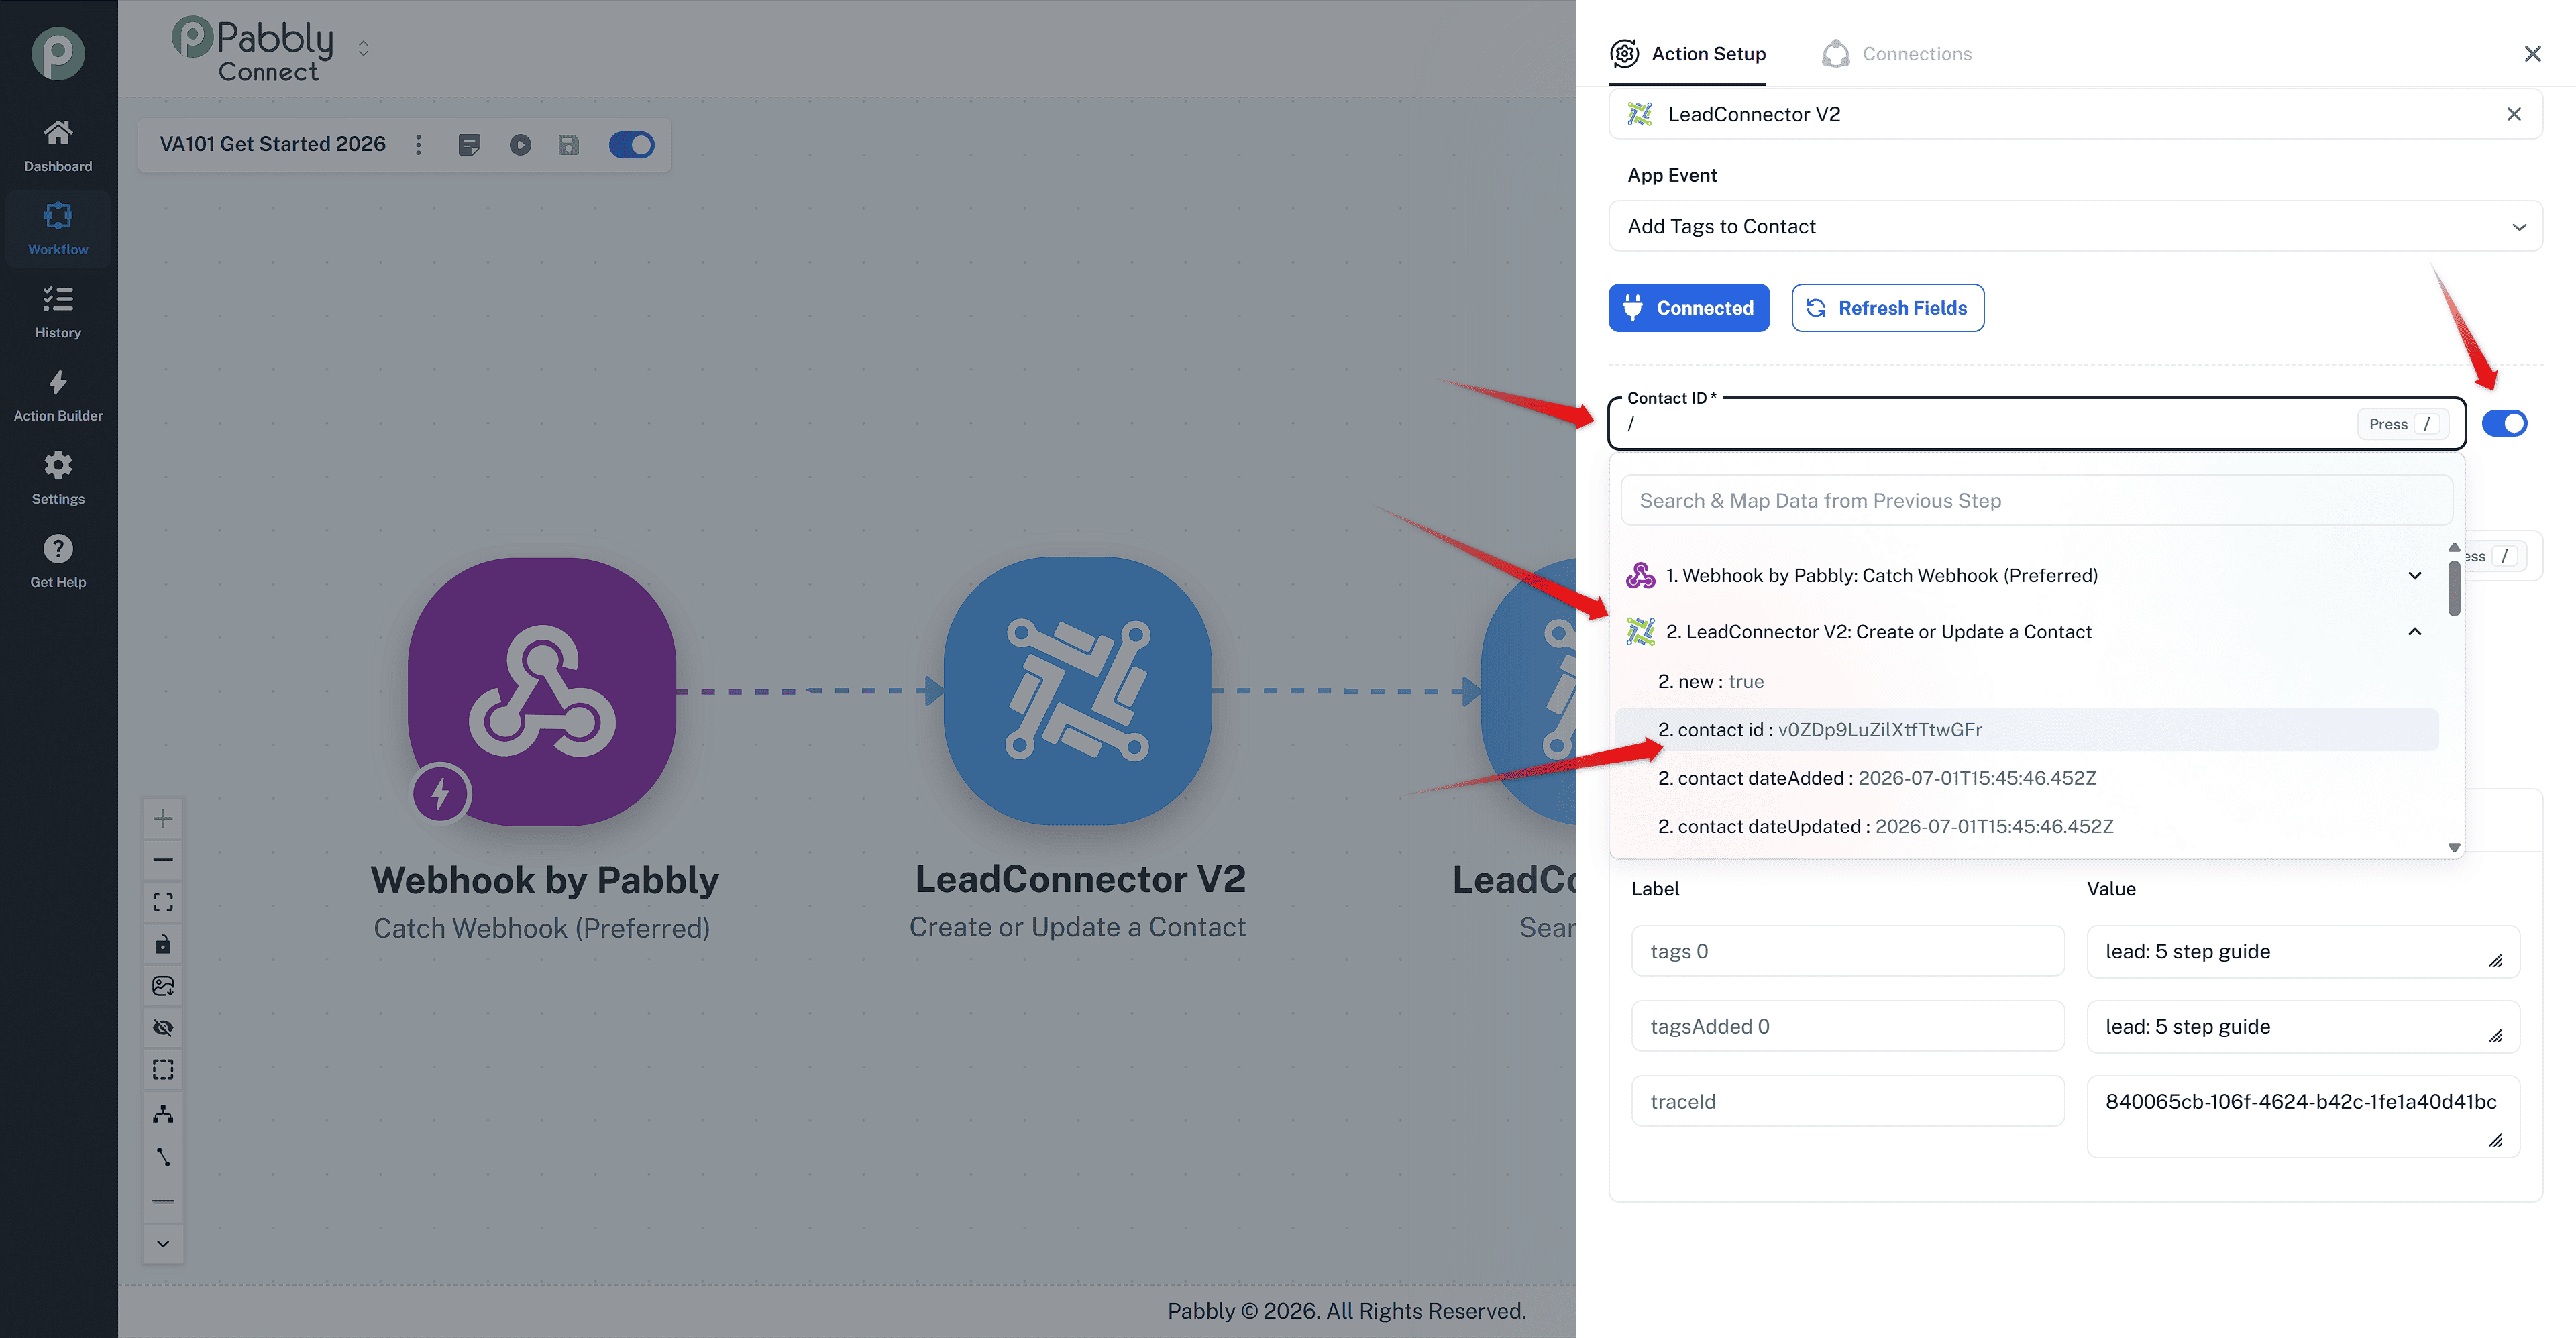The image size is (2576, 1338).
Task: Open the Dashboard from the sidebar
Action: [x=58, y=146]
